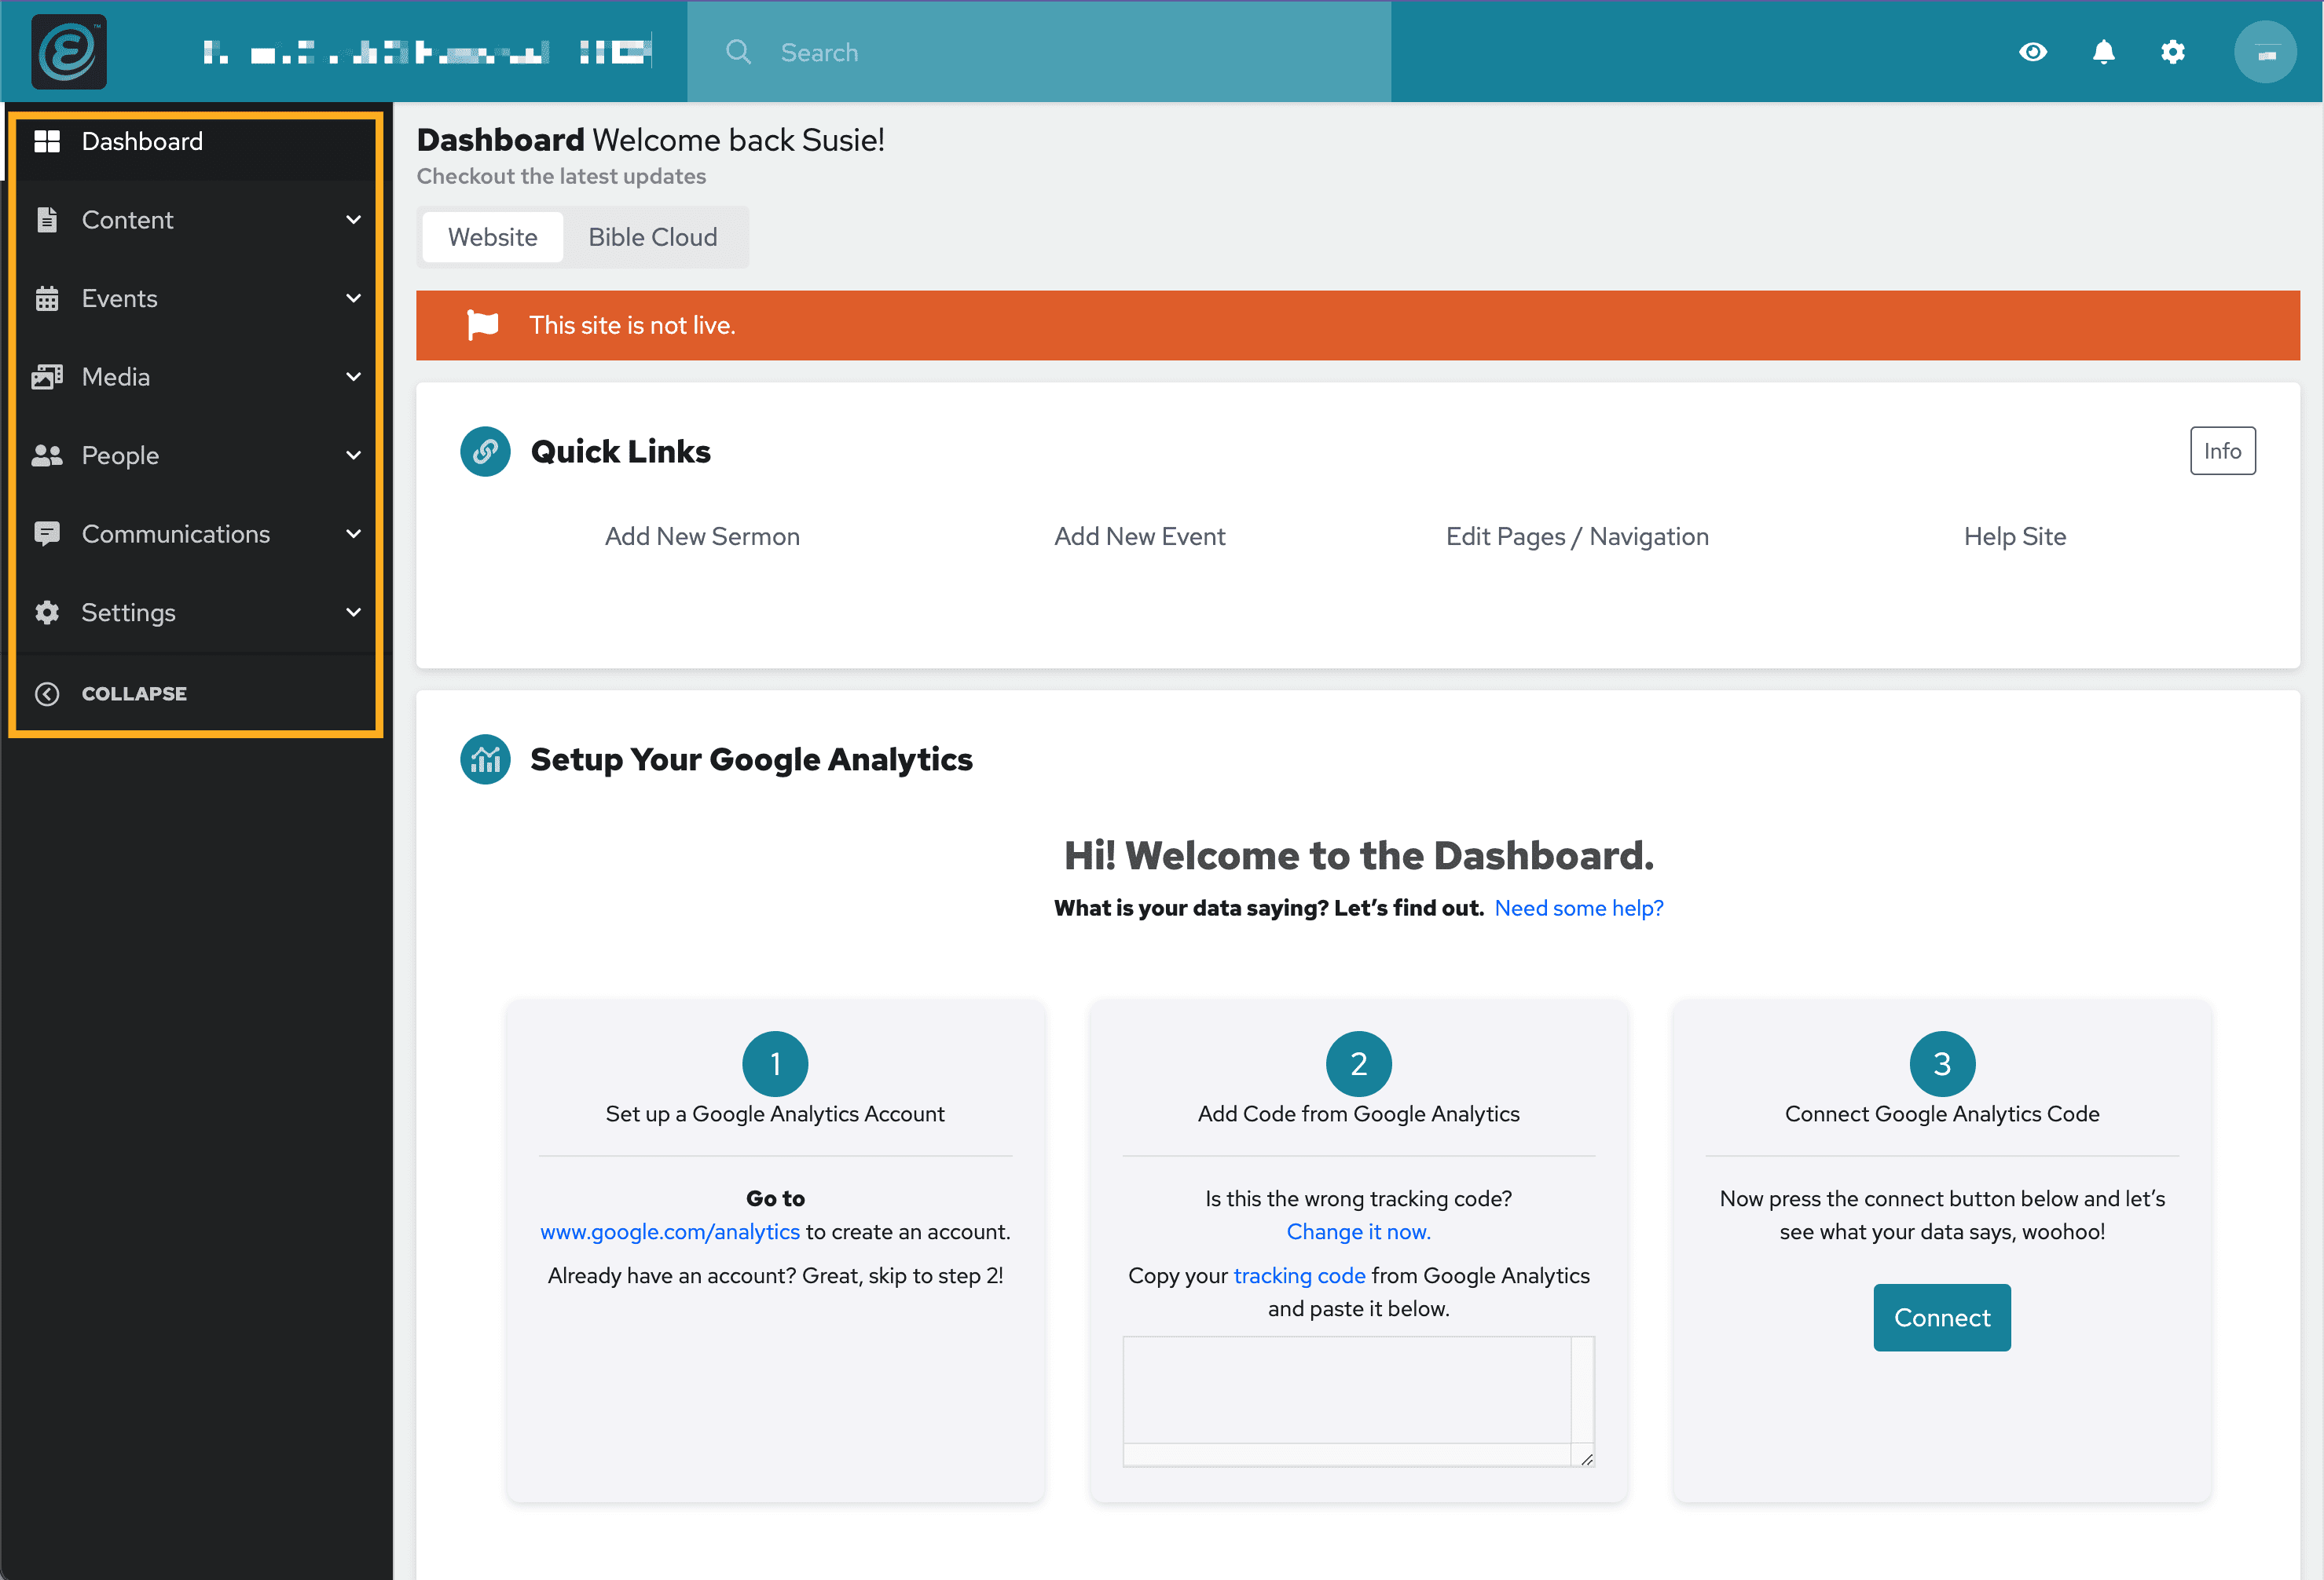Open www.google.com/analytics link
This screenshot has width=2324, height=1580.
(x=670, y=1231)
